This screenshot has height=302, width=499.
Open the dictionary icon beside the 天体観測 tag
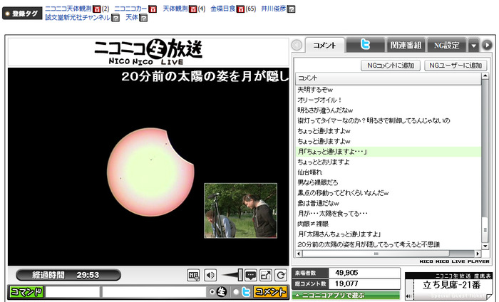click(x=193, y=9)
